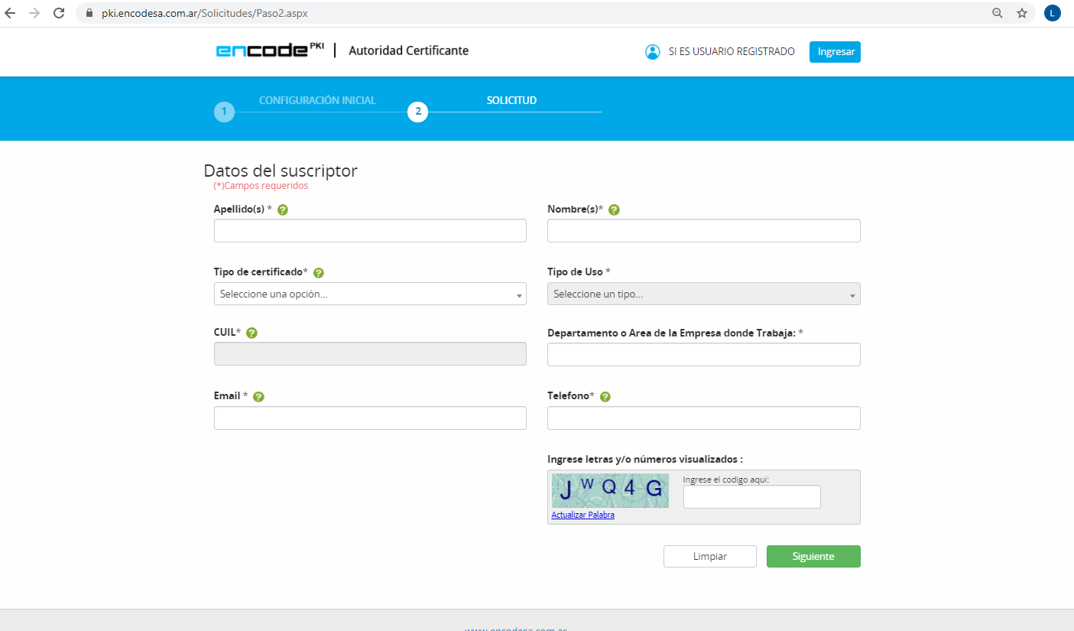1074x631 pixels.
Task: Bookmark this page with the star icon
Action: pos(1022,13)
